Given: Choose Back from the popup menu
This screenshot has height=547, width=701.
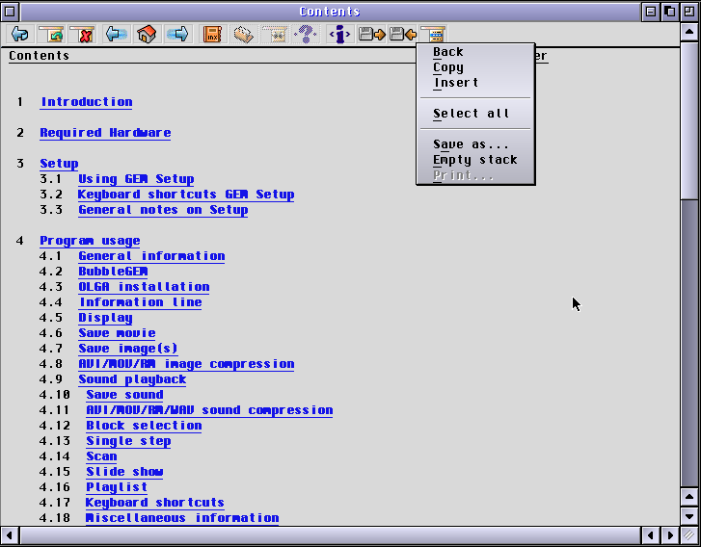Looking at the screenshot, I should (x=448, y=52).
